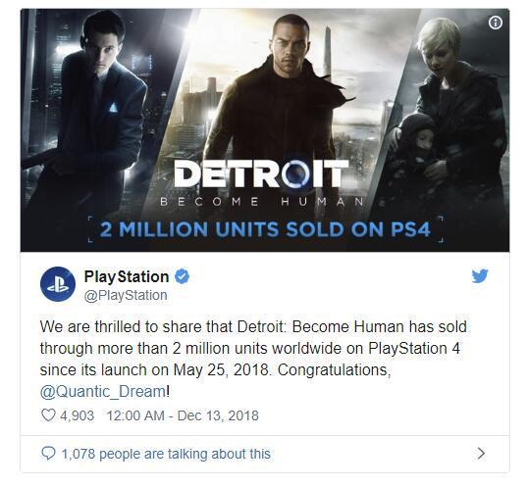Open the @PlayStation handle
The image size is (528, 487).
tap(126, 295)
